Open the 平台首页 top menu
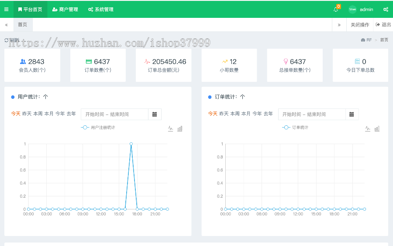The width and height of the screenshot is (393, 246). (x=30, y=9)
